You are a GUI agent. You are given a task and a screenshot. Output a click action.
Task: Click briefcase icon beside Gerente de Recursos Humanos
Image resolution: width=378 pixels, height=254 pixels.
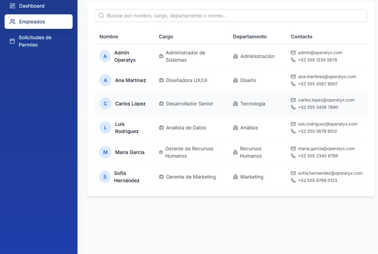coord(161,152)
